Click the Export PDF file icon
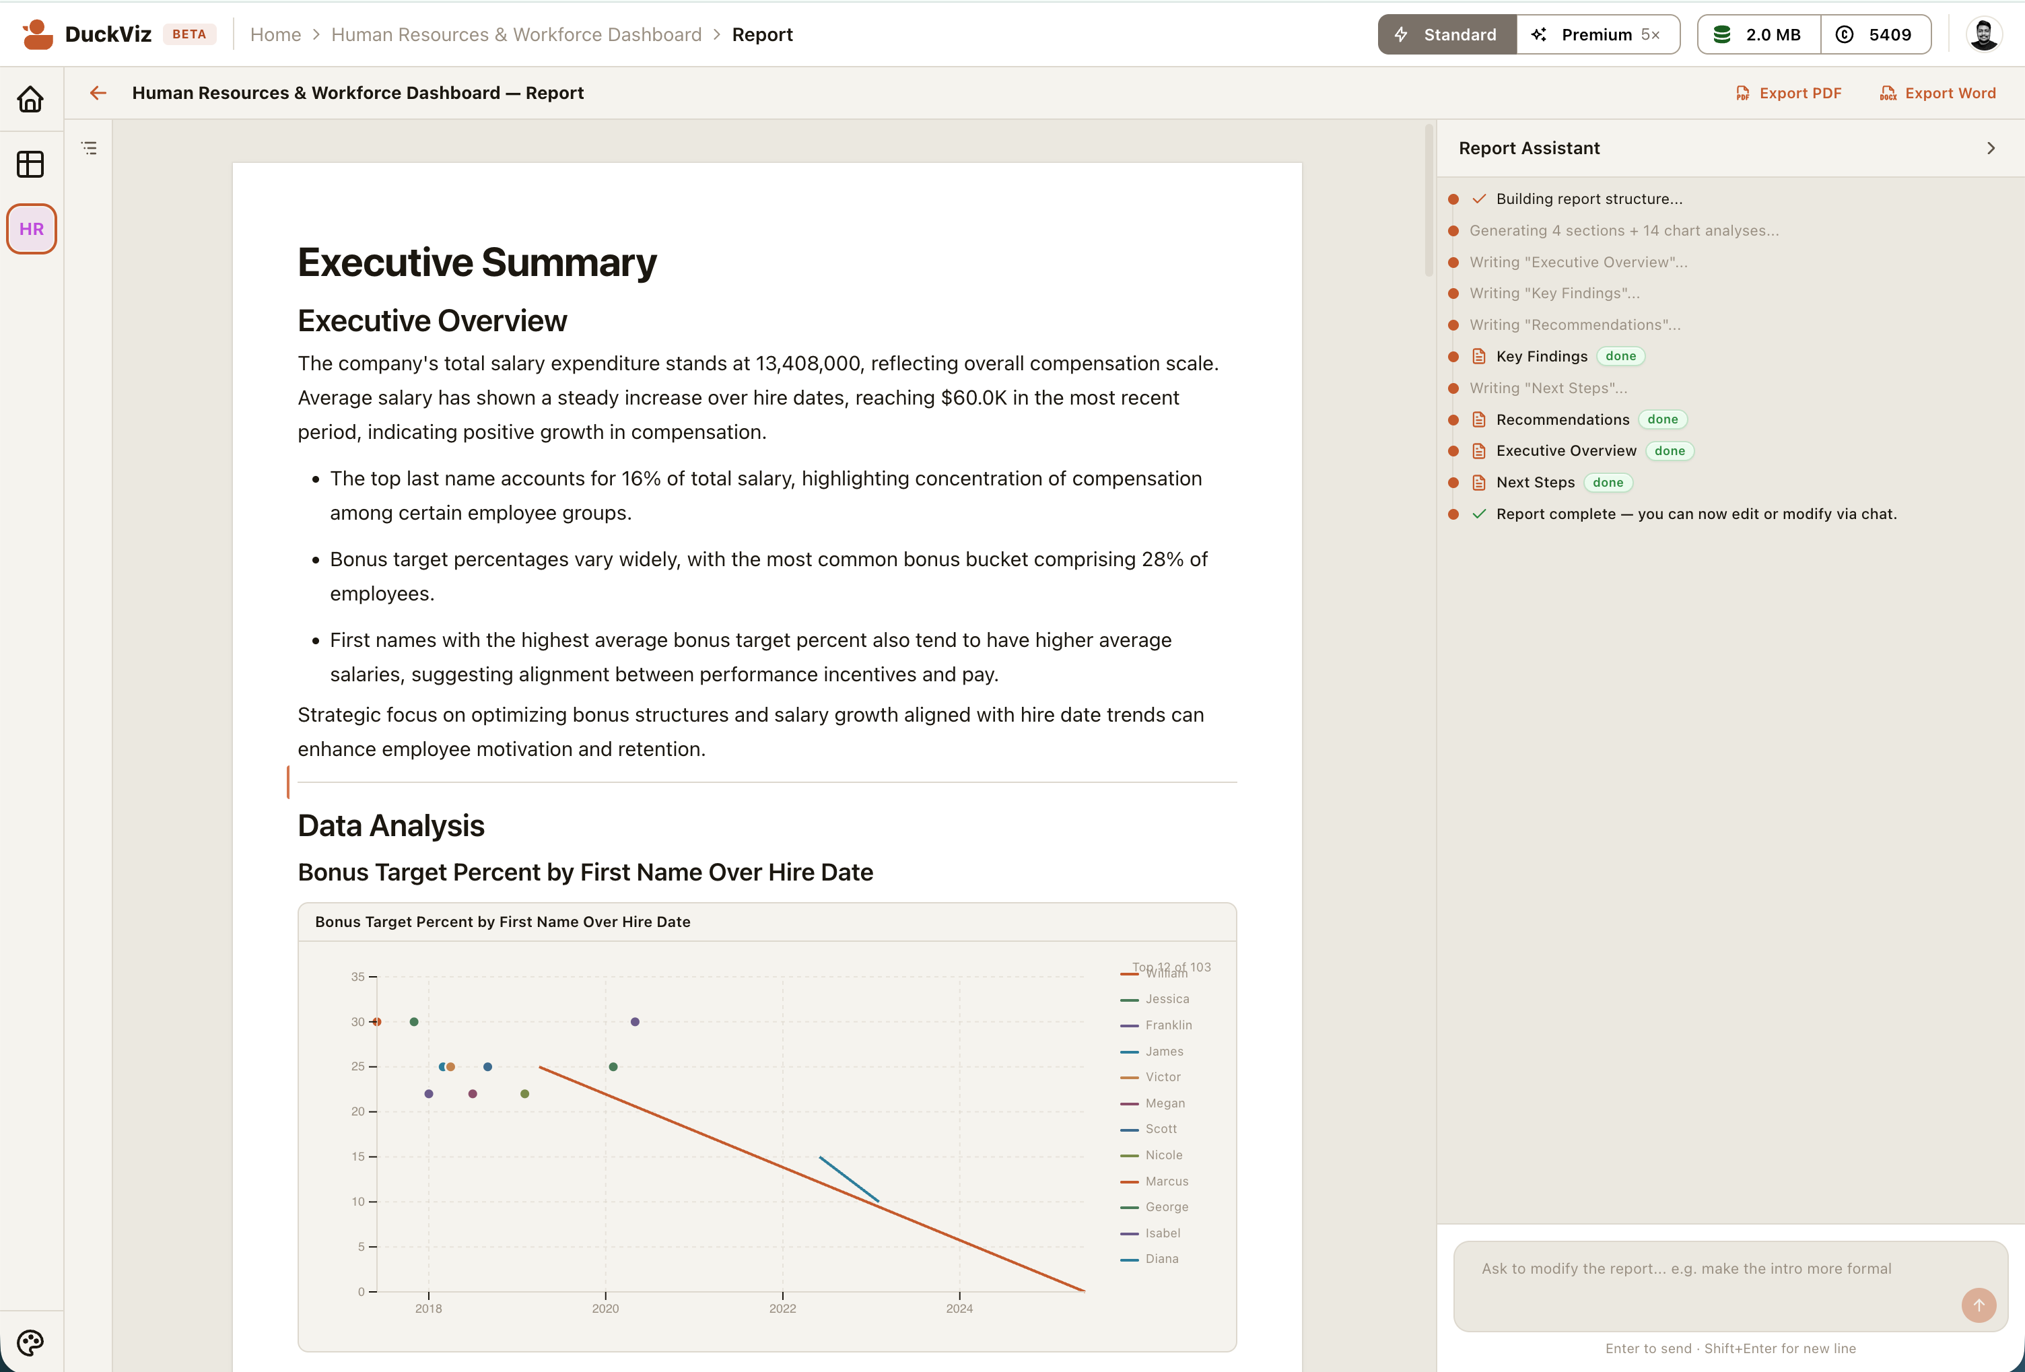Screen dimensions: 2025x1372 pos(1742,93)
